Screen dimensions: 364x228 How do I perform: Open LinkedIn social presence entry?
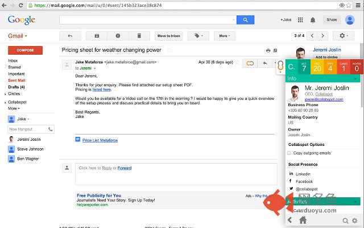(303, 174)
